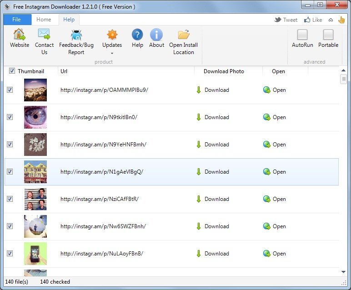The image size is (351, 290).
Task: Click Download text for N1gAeVlBgQ row
Action: point(217,172)
